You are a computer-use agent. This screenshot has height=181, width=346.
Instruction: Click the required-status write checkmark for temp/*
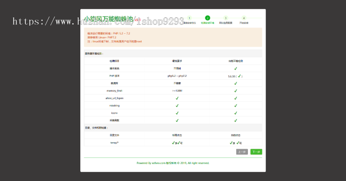[x=179, y=142]
